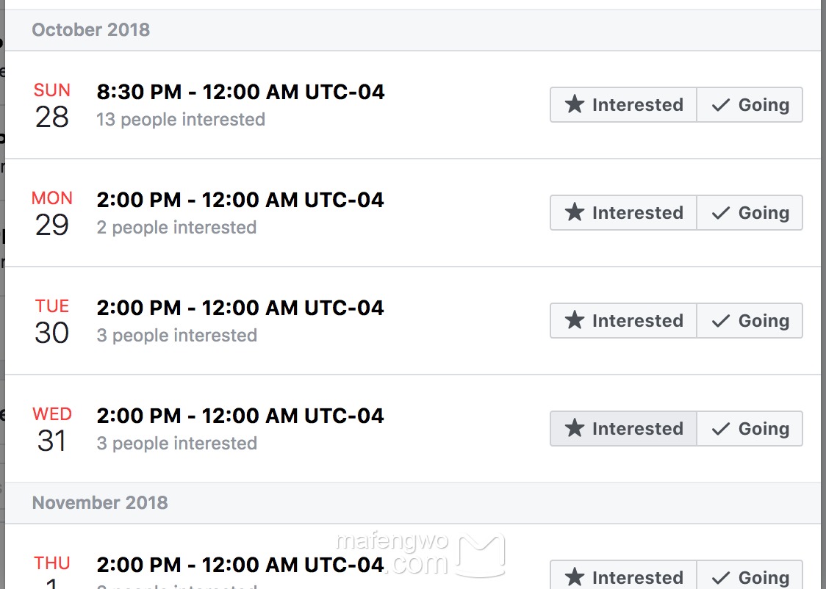Open the Wednesday 31 2:00 PM event
The image size is (826, 589).
tap(240, 416)
